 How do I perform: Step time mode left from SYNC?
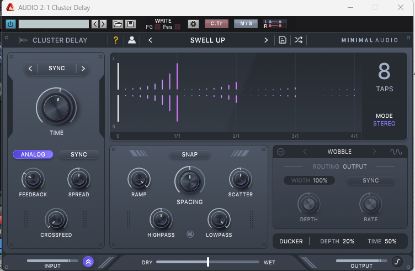30,69
